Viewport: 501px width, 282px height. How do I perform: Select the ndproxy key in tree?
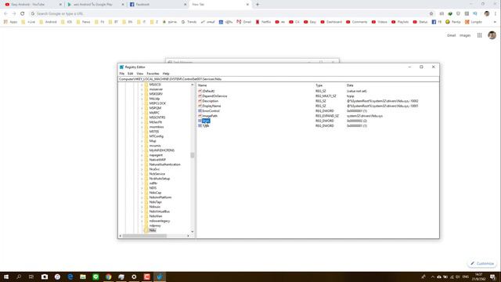[155, 226]
